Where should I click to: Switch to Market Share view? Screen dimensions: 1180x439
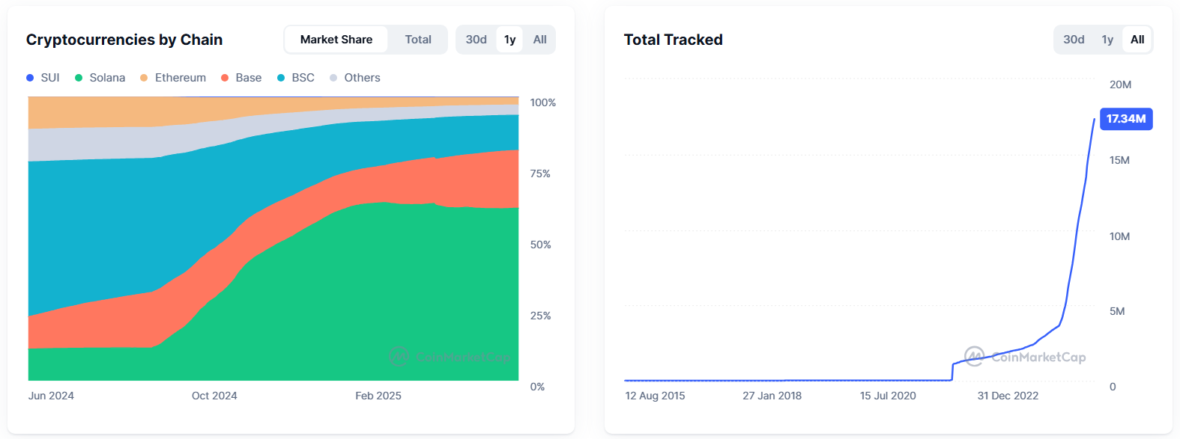[336, 40]
